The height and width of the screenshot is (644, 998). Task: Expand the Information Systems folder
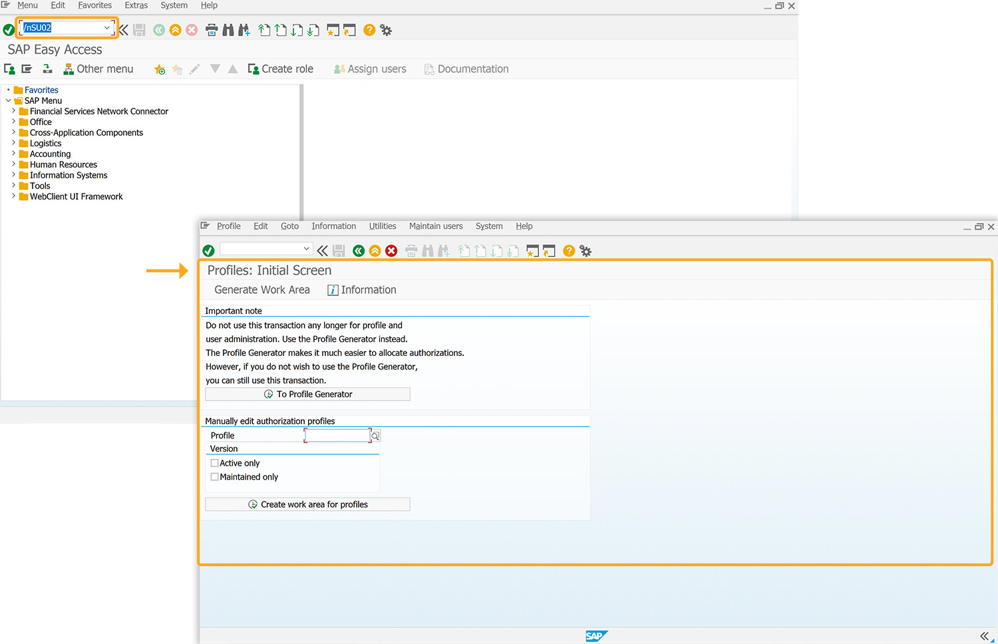point(13,175)
